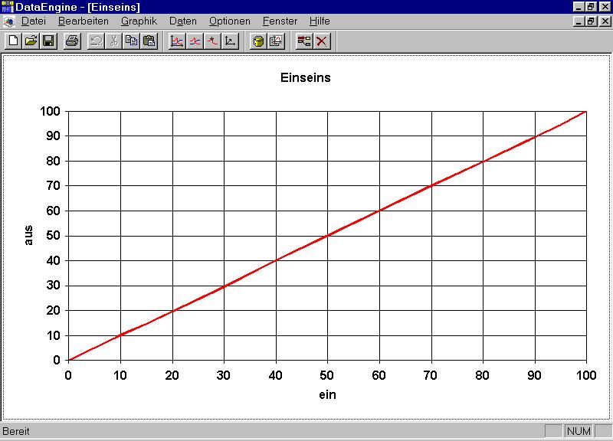Click the network structure toolbar icon
Screen dimensions: 613x441
(303, 41)
